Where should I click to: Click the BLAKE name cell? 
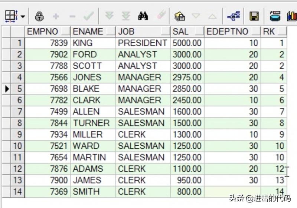click(93, 89)
